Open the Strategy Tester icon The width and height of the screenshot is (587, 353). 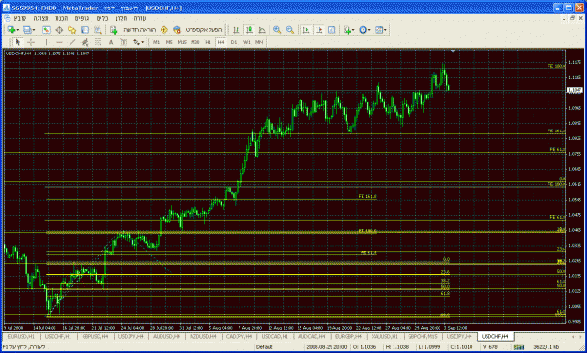coord(98,30)
